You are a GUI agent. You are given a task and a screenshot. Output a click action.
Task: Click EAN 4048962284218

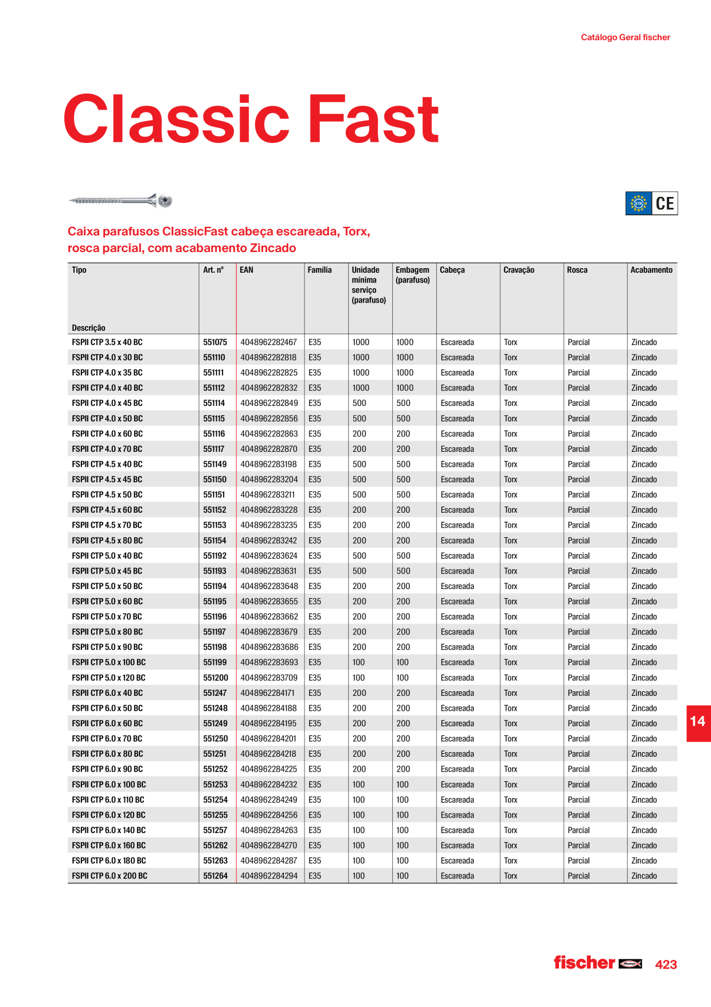tap(268, 754)
